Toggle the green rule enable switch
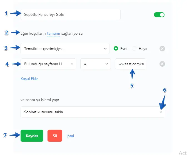Screen dimensions: 187x155 click(x=159, y=15)
